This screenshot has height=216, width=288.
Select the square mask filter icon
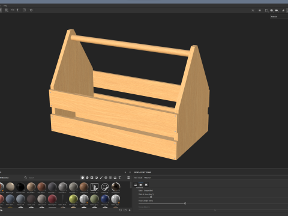[92, 178]
